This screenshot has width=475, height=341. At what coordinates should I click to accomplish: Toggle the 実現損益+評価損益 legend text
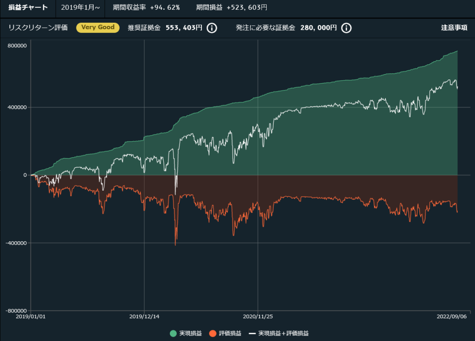pos(283,333)
